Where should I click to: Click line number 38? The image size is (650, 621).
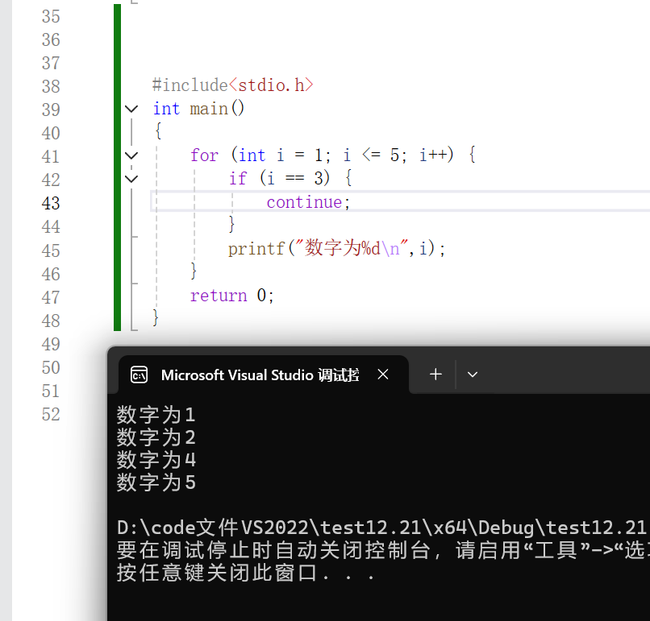[x=50, y=85]
